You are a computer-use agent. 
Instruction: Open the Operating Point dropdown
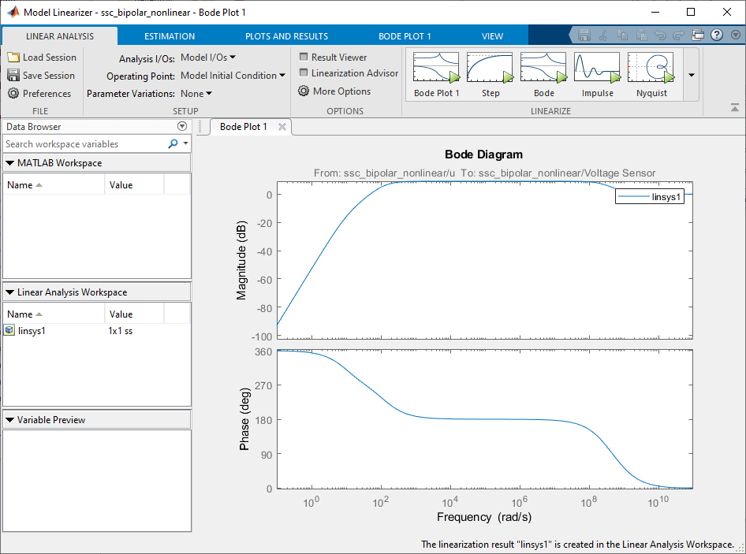233,76
